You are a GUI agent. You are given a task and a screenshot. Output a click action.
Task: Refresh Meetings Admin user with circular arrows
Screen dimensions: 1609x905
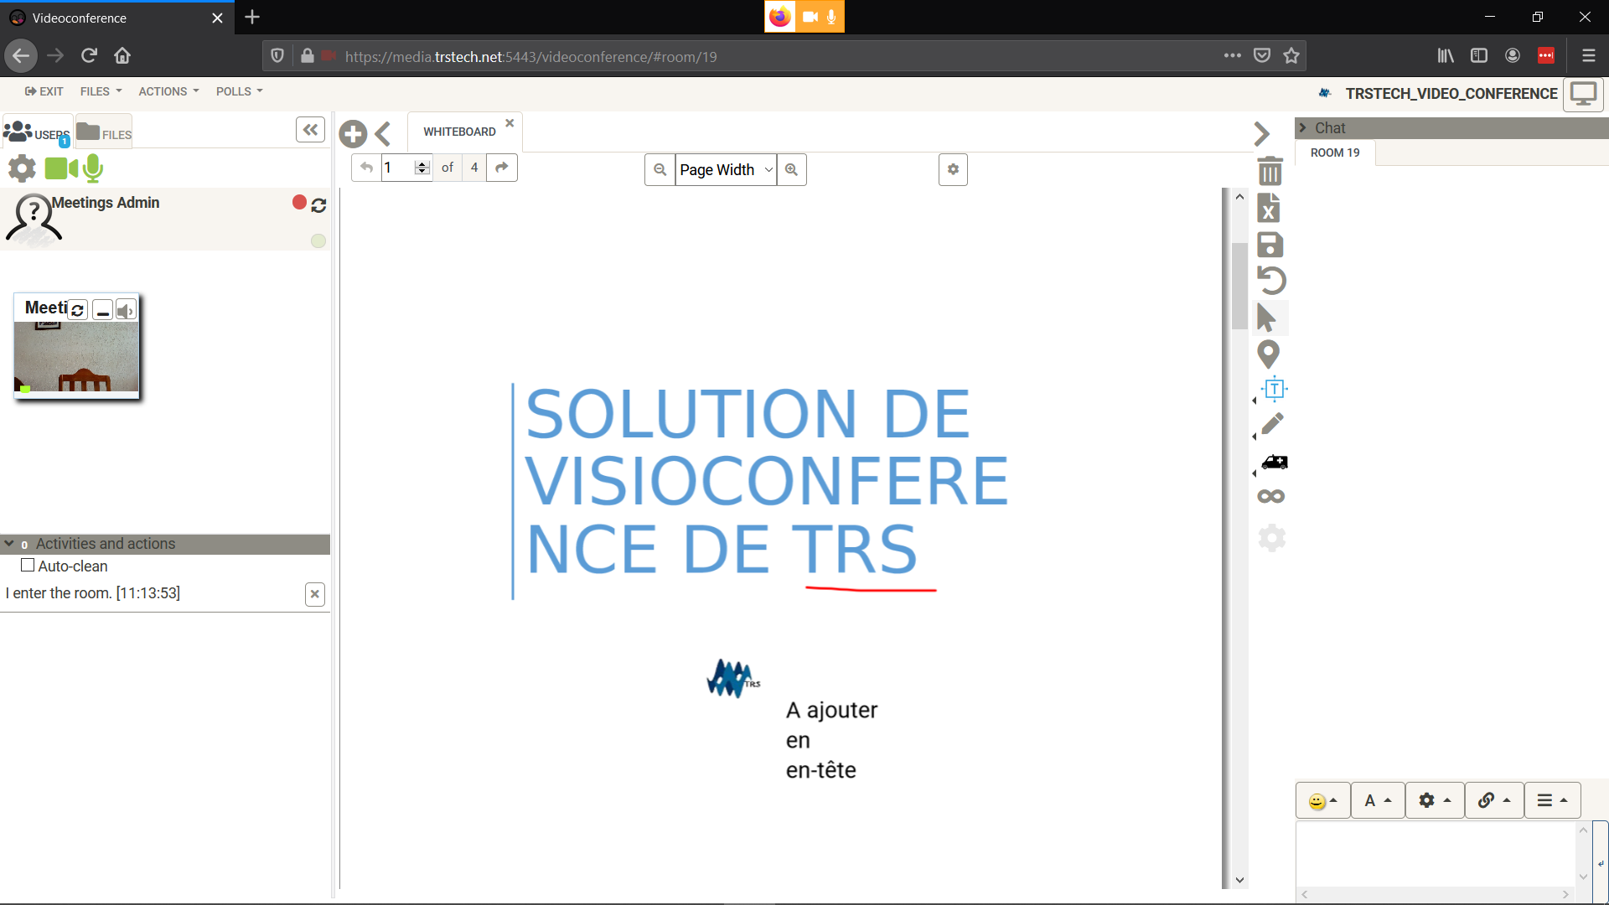[318, 205]
